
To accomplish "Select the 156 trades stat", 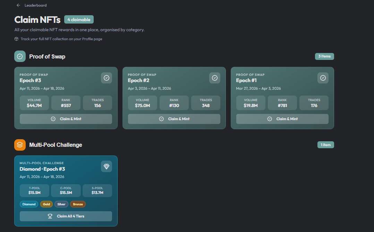I will point(97,103).
